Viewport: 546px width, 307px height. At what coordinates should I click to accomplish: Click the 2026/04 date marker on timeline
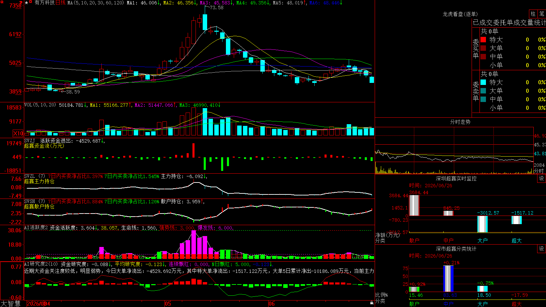pyautogui.click(x=38, y=304)
